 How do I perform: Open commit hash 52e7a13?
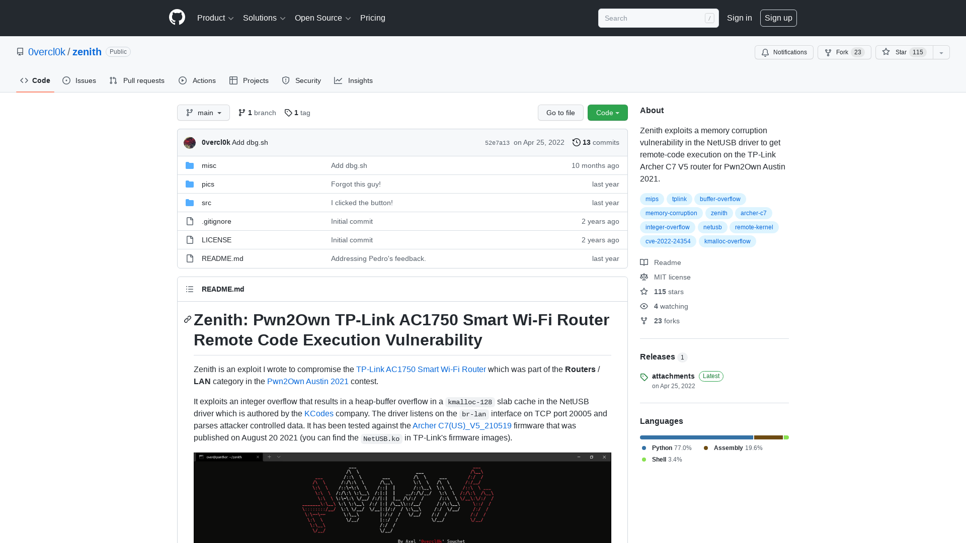[497, 143]
